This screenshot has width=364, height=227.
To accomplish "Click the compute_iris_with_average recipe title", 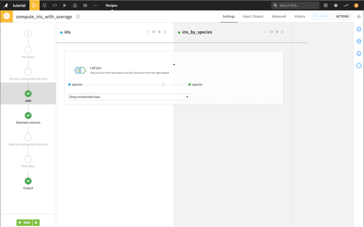I will point(44,17).
